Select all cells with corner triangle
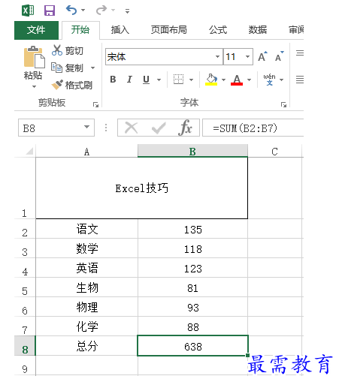The image size is (339, 388). pyautogui.click(x=29, y=151)
